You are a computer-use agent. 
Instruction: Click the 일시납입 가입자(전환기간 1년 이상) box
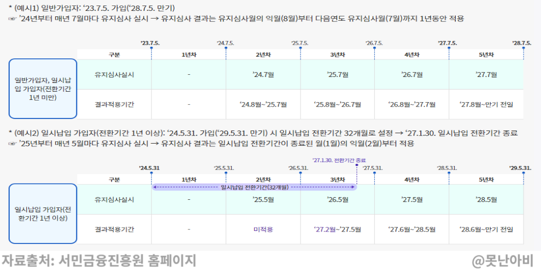43,213
